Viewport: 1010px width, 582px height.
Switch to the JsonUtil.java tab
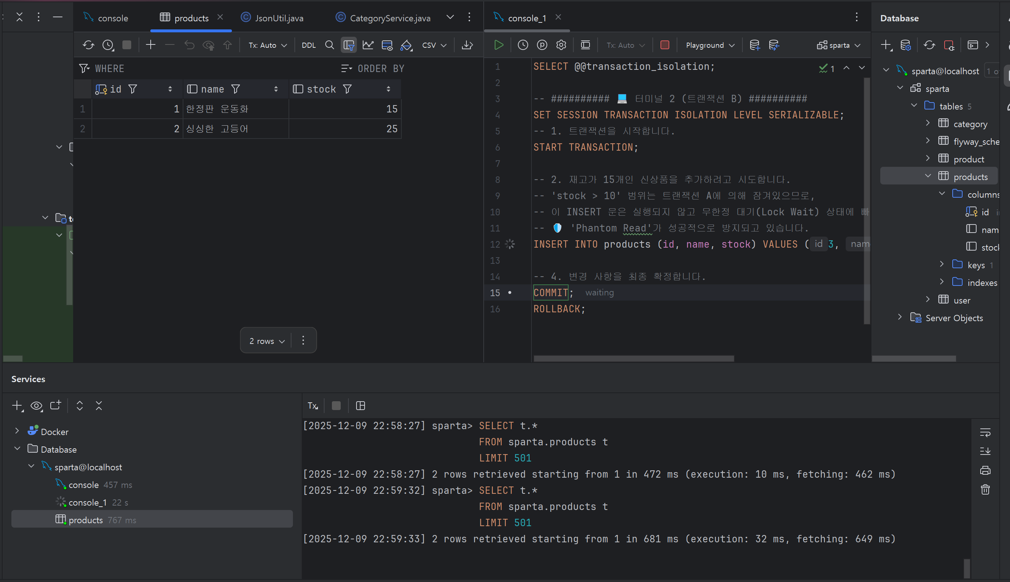[x=273, y=18]
